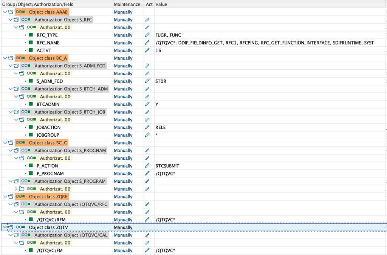Click green status square of RFC_TYPE
387x255 pixels.
point(31,35)
